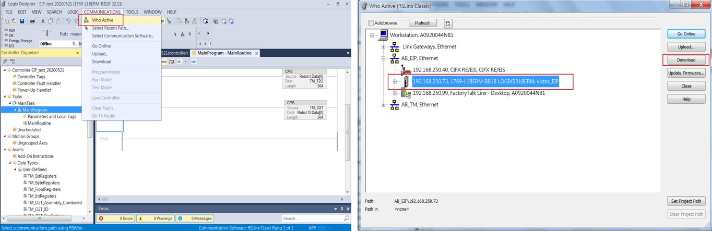
Task: Click the Refresh button in RSLinx
Action: pos(423,23)
